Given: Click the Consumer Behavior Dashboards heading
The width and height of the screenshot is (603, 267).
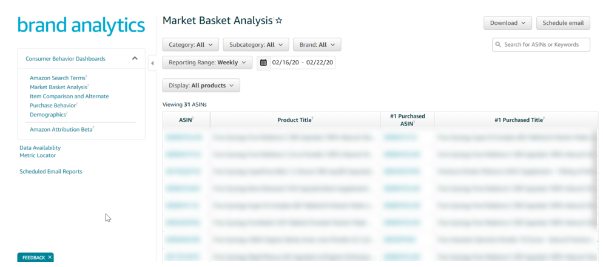Looking at the screenshot, I should pos(66,59).
